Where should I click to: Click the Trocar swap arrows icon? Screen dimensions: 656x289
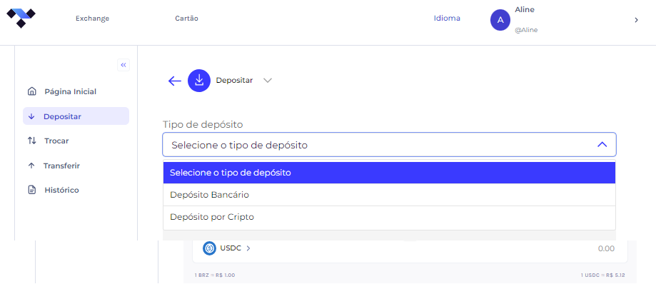(x=32, y=141)
